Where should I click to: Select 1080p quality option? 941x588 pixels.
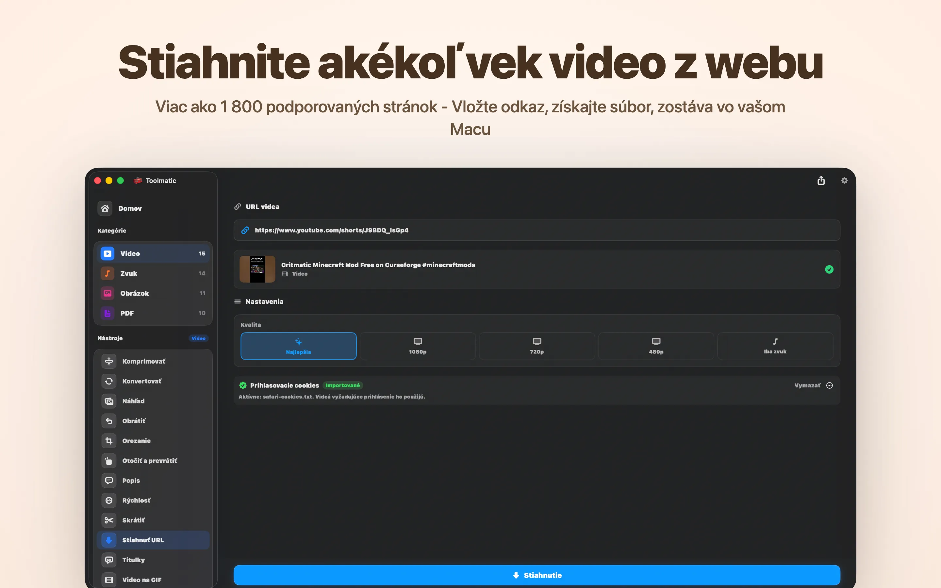tap(418, 346)
